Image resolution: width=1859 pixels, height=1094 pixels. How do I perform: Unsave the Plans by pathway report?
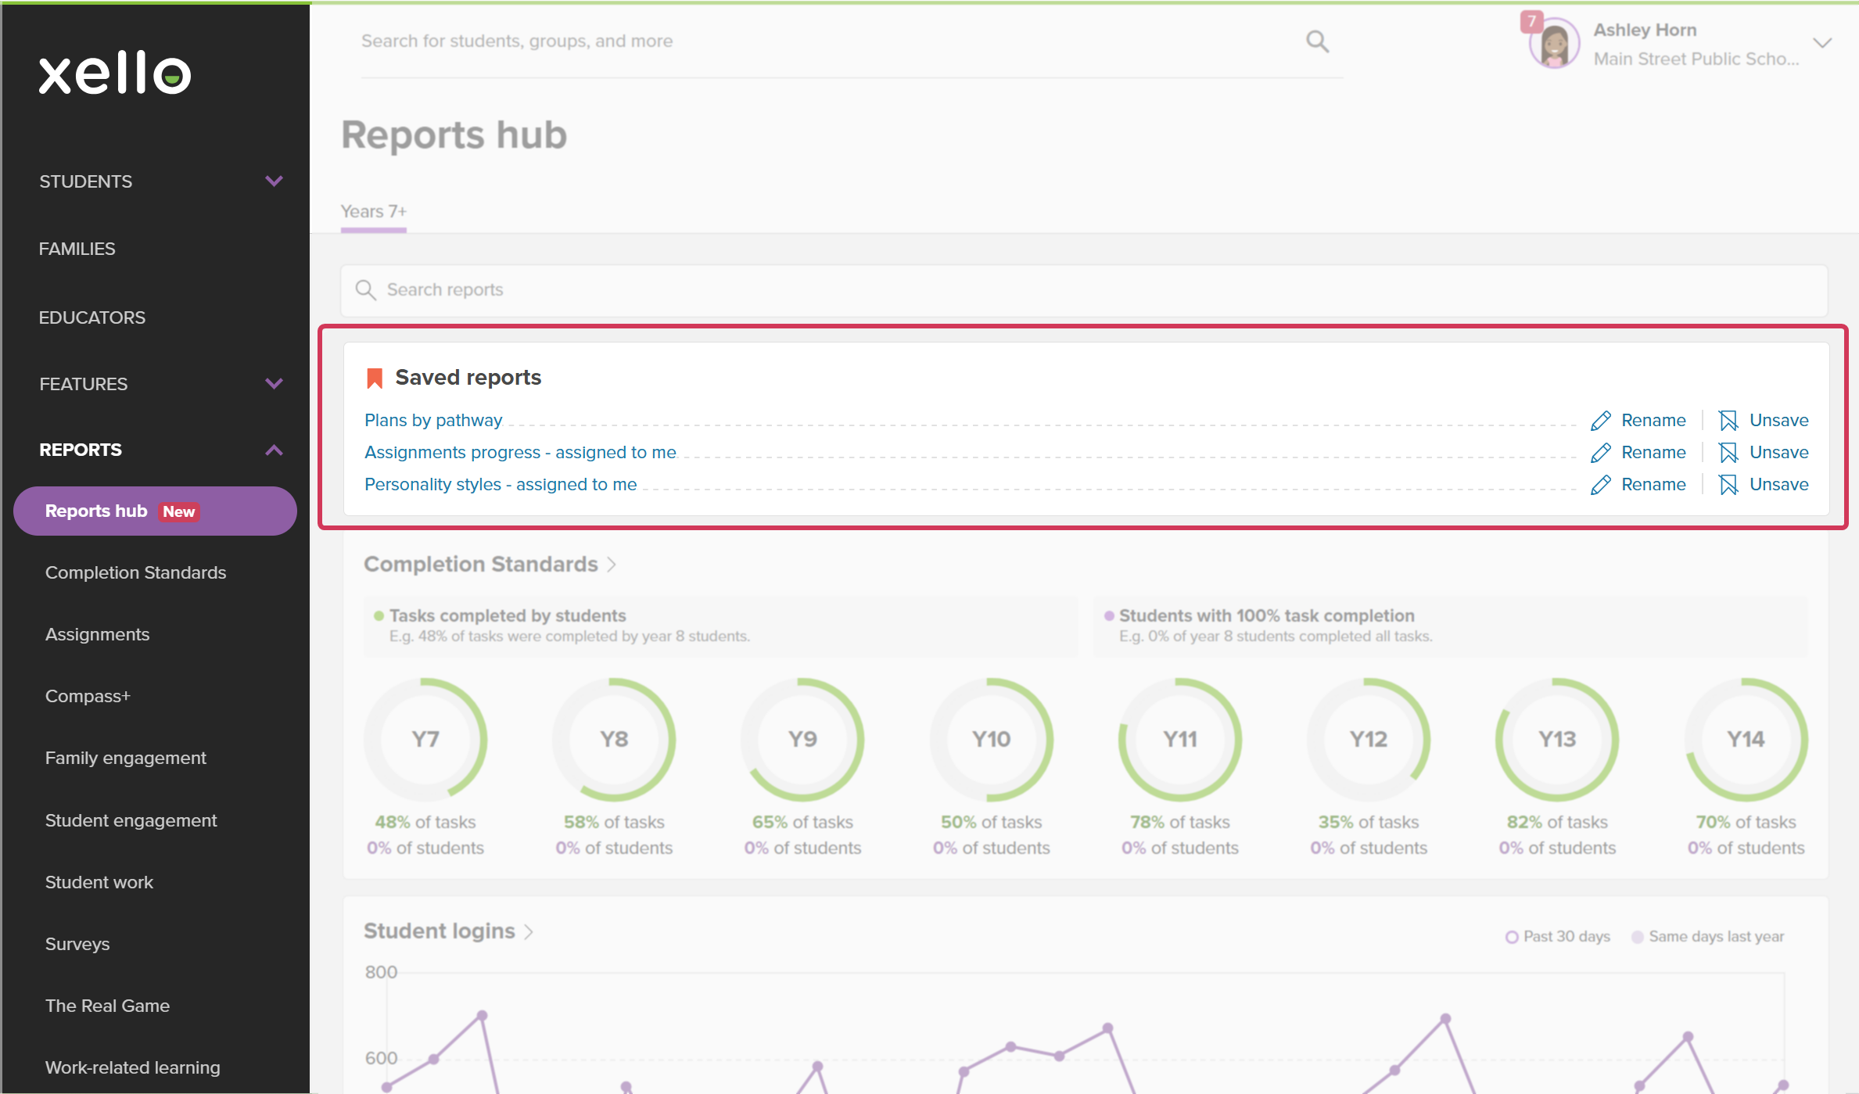pos(1779,421)
